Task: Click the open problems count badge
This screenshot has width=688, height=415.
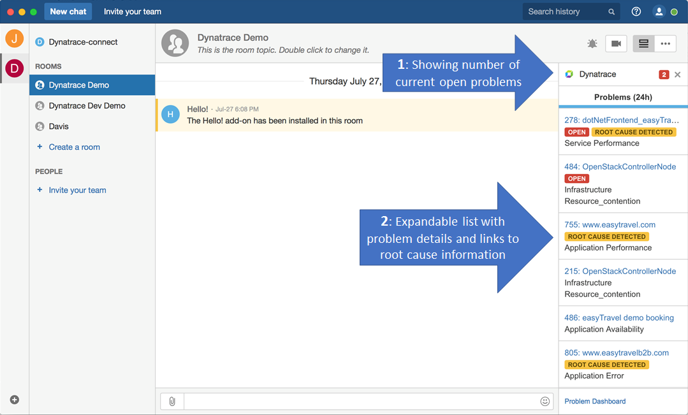Action: [x=663, y=75]
